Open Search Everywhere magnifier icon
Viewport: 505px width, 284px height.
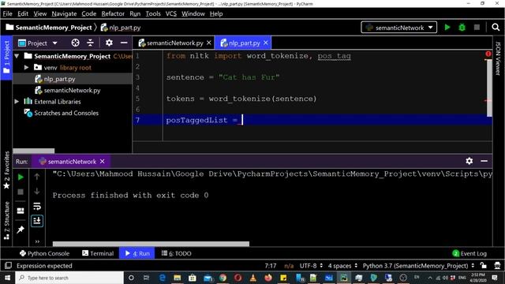click(496, 28)
